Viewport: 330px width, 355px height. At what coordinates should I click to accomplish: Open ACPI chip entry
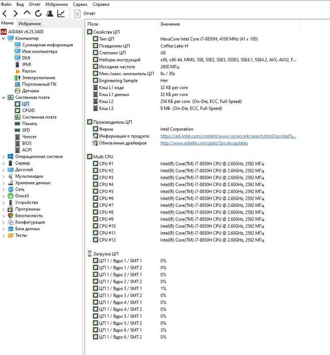27,150
